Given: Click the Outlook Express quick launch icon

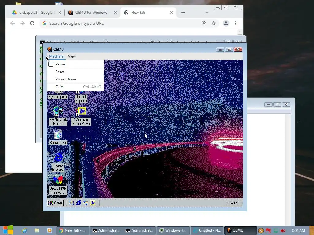Looking at the screenshot, I should pyautogui.click(x=86, y=203).
